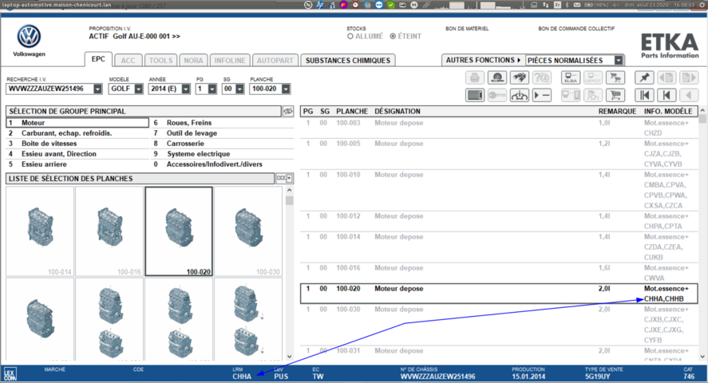Jump to first illustration with double-bar arrow
708x383 pixels.
(644, 95)
